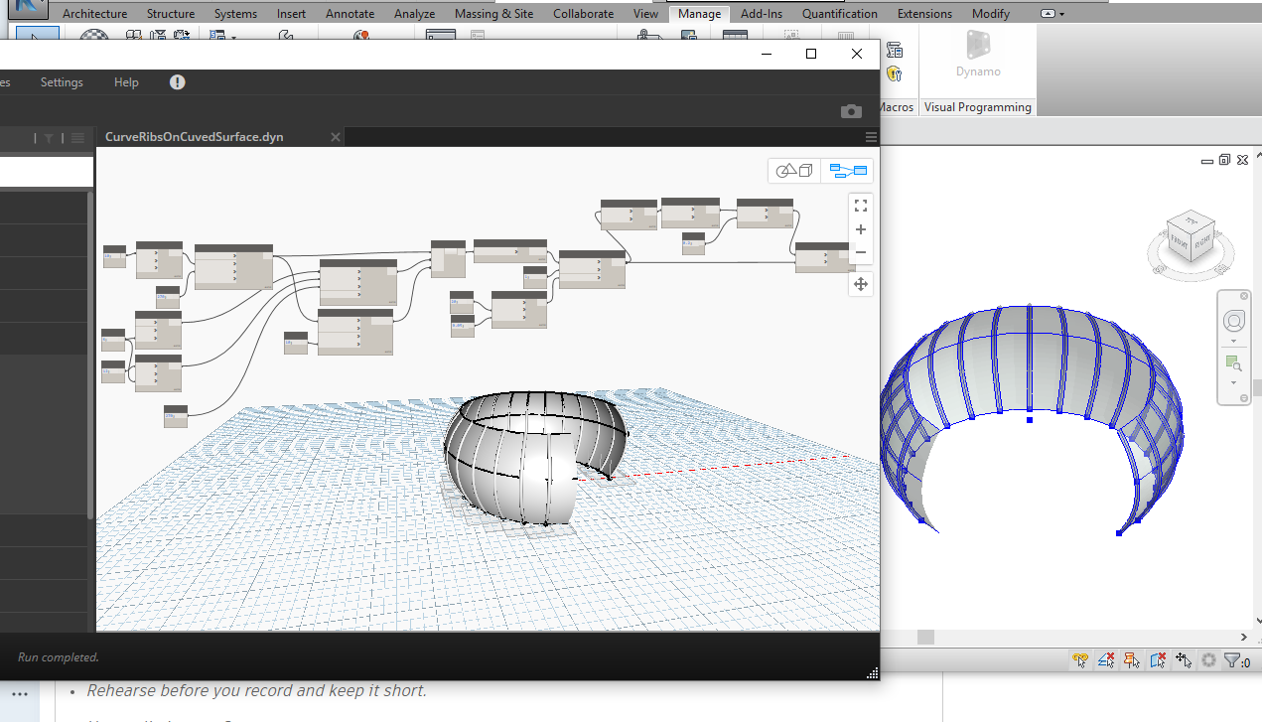Image resolution: width=1262 pixels, height=722 pixels.
Task: Switch Dynamo background to graph view
Action: click(847, 170)
